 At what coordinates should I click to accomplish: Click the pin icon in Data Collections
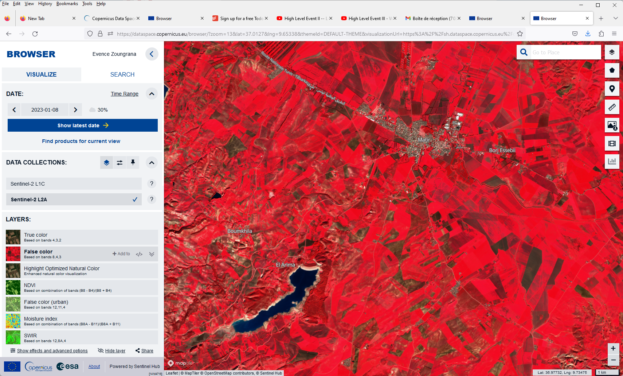(133, 163)
